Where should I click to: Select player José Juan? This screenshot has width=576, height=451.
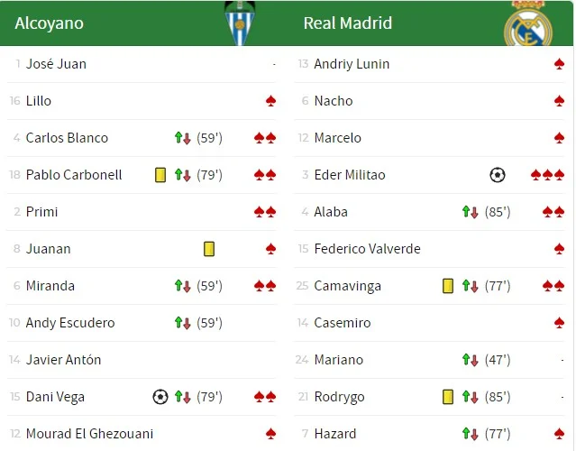(x=56, y=64)
